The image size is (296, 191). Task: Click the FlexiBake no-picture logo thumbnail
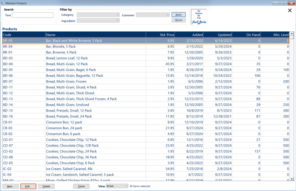click(x=199, y=17)
